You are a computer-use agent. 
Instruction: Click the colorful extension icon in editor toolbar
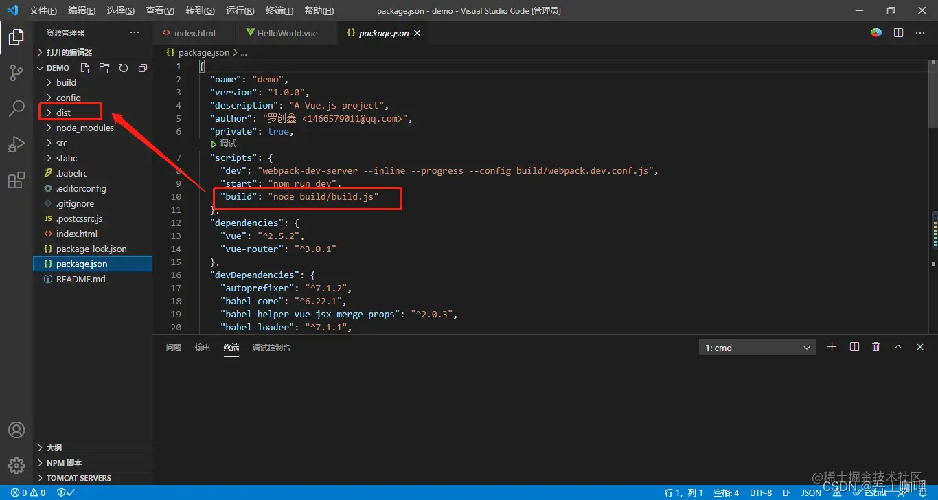876,32
